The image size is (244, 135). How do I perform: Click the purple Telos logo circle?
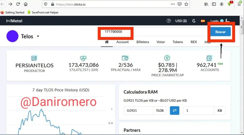(x=12, y=36)
